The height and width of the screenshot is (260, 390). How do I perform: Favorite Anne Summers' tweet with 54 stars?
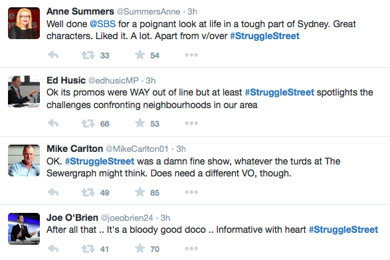click(x=140, y=54)
